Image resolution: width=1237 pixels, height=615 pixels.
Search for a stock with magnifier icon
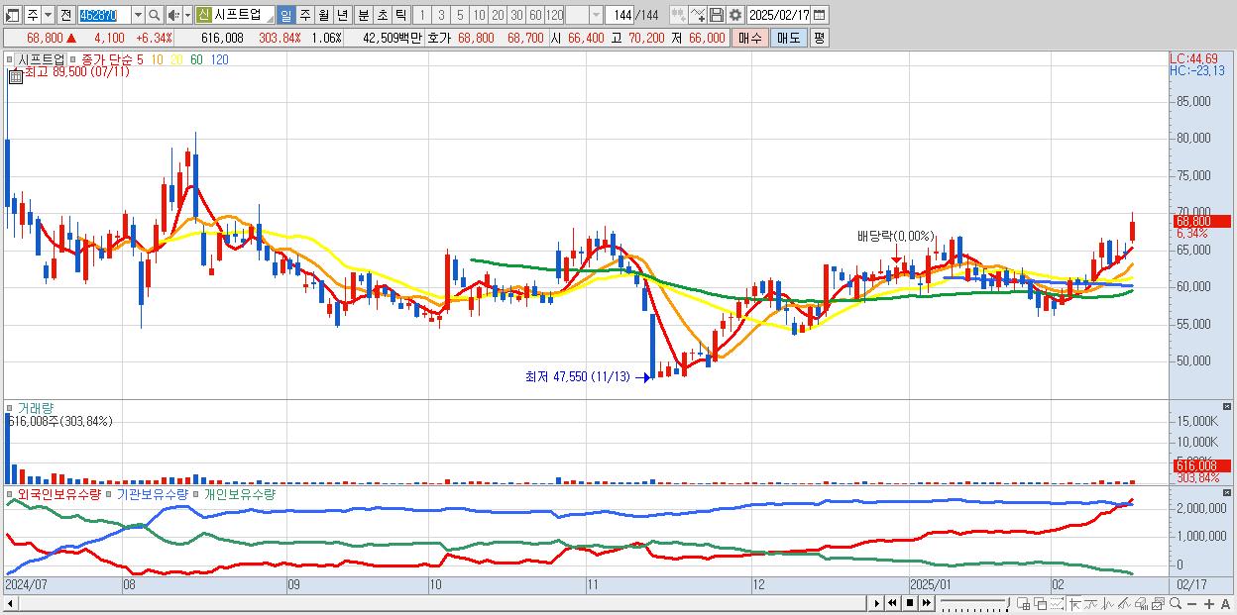(x=155, y=15)
